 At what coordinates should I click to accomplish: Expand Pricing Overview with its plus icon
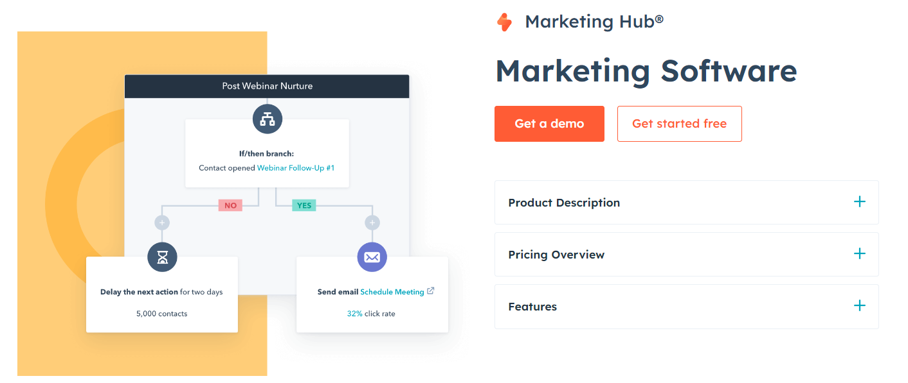coord(859,254)
